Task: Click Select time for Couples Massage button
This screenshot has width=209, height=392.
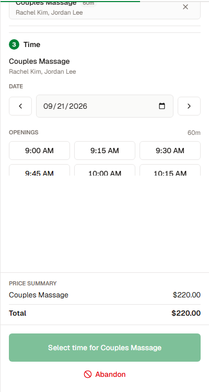Action: [x=104, y=348]
